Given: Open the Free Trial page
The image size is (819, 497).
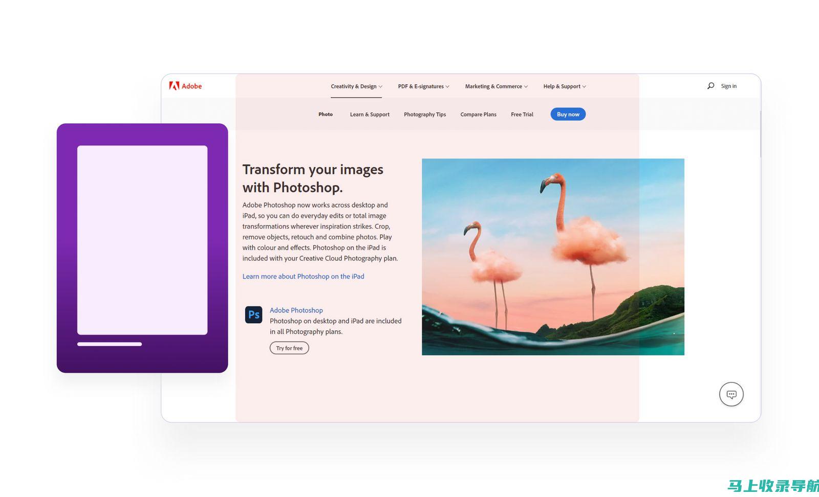Looking at the screenshot, I should (x=522, y=115).
